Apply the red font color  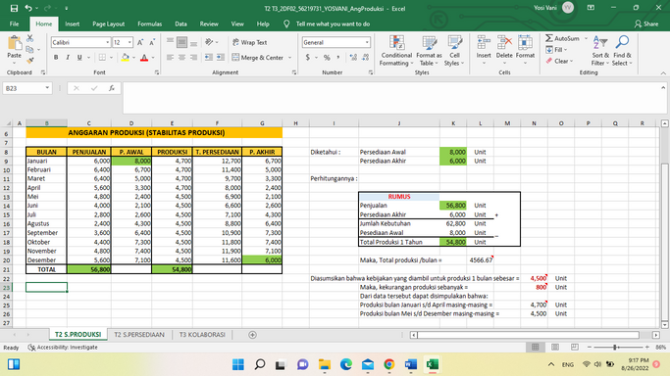144,58
